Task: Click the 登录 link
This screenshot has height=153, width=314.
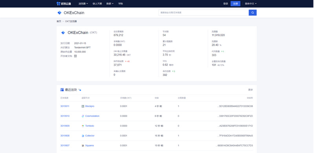Action: pyautogui.click(x=226, y=4)
